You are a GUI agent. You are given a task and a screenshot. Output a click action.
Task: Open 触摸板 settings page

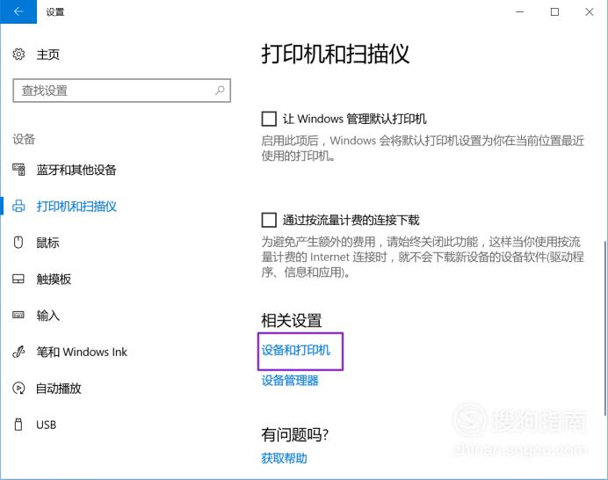click(54, 279)
